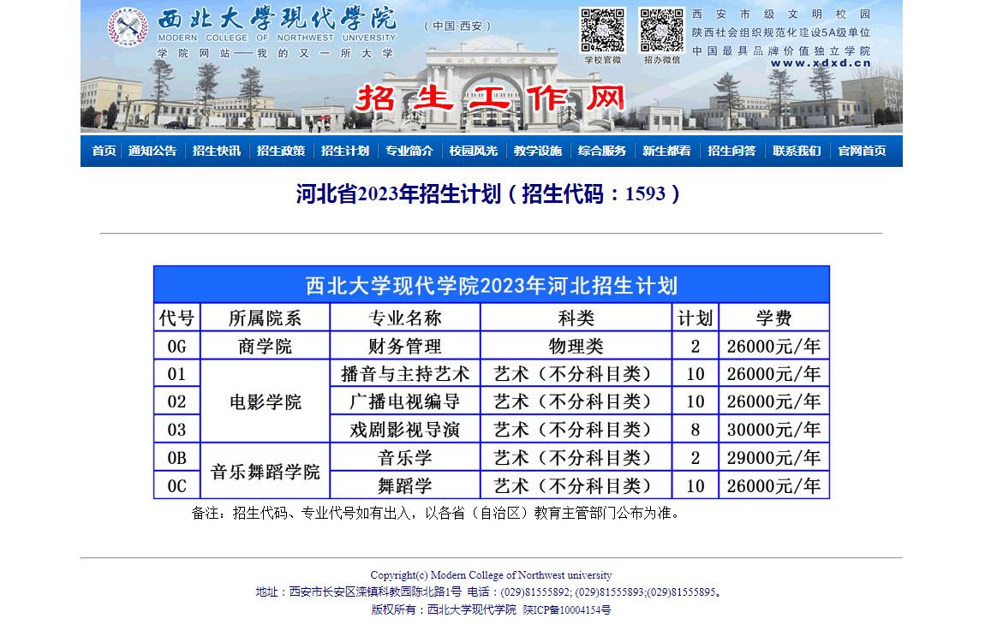Click the 电影学院 department cell
Image resolution: width=985 pixels, height=642 pixels.
[266, 401]
